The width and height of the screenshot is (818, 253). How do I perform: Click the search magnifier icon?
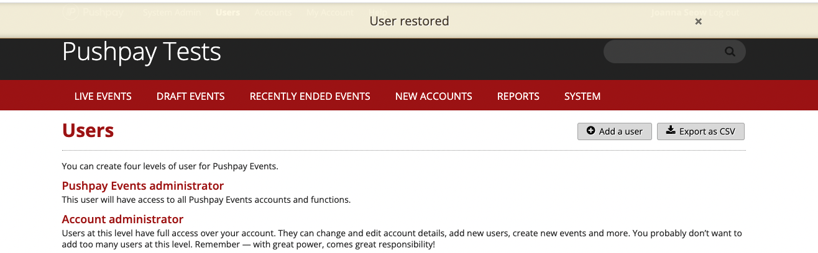tap(730, 52)
